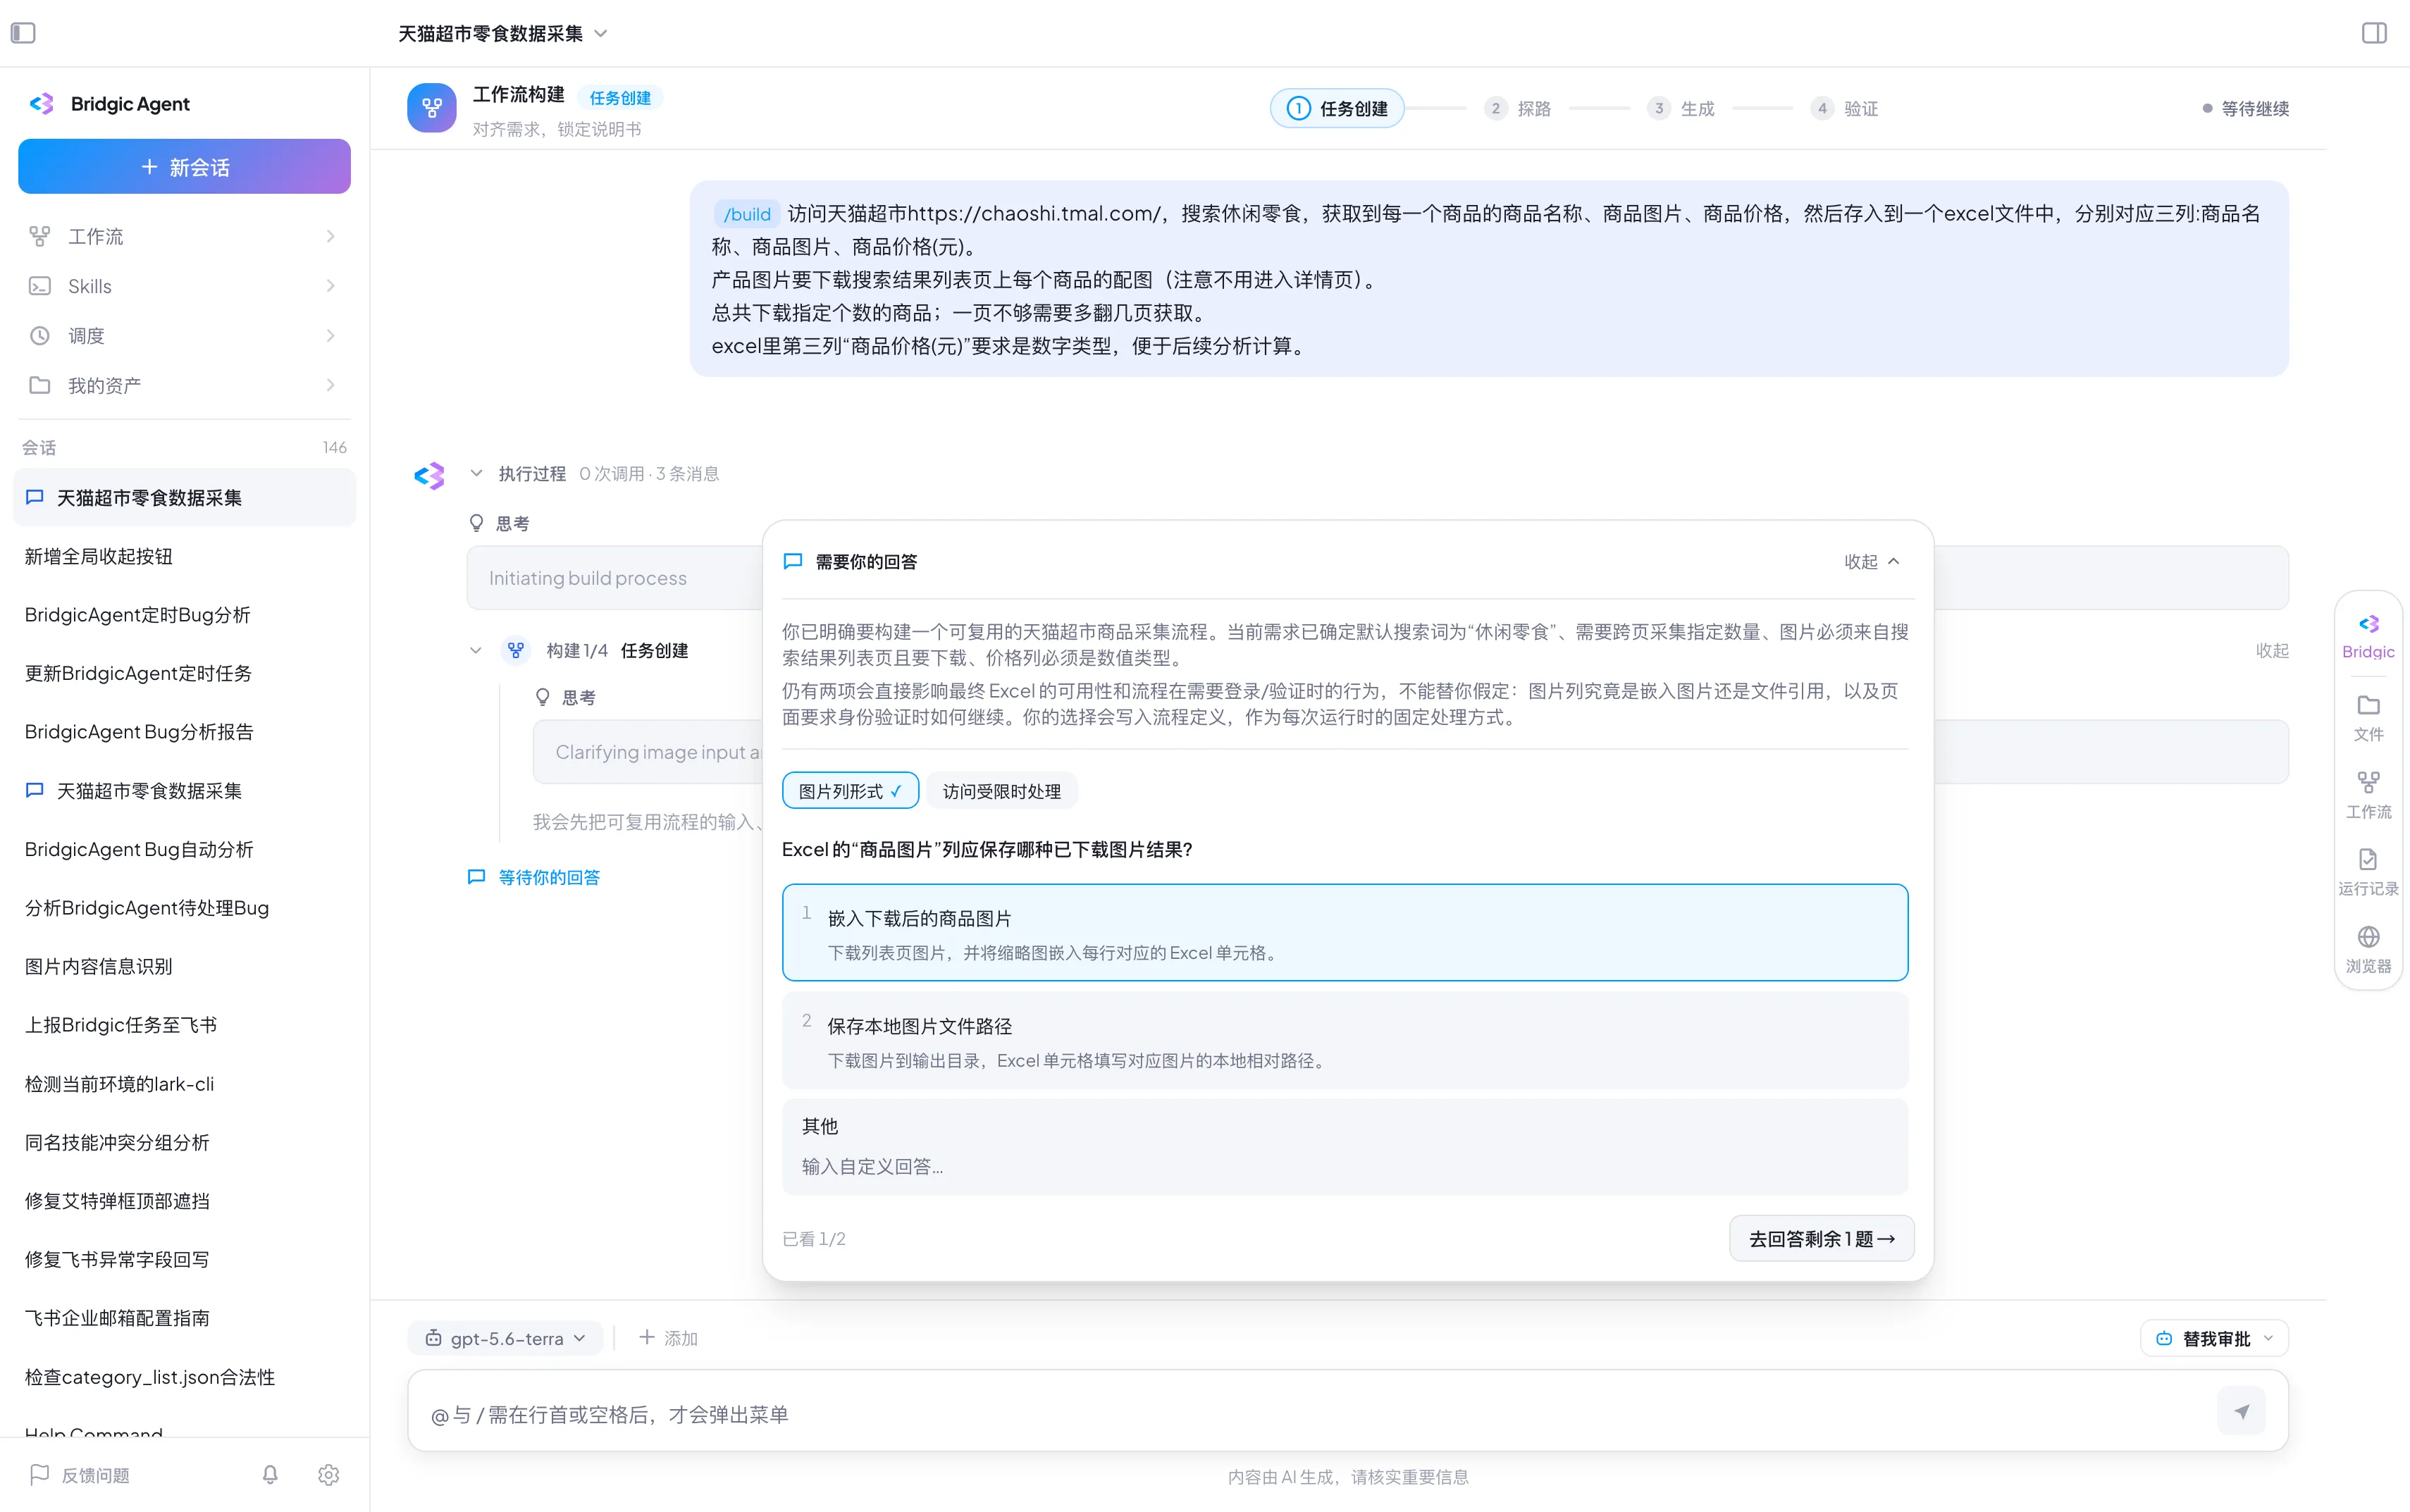Click 输入自定义回答 input field
2410x1512 pixels.
click(x=1345, y=1166)
